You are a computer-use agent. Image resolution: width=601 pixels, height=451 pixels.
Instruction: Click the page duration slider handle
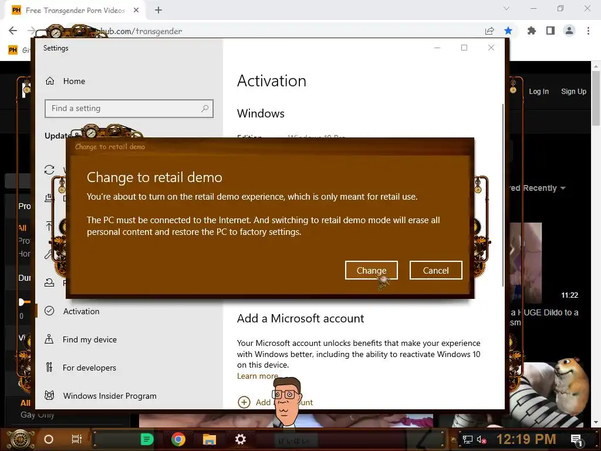(22, 302)
